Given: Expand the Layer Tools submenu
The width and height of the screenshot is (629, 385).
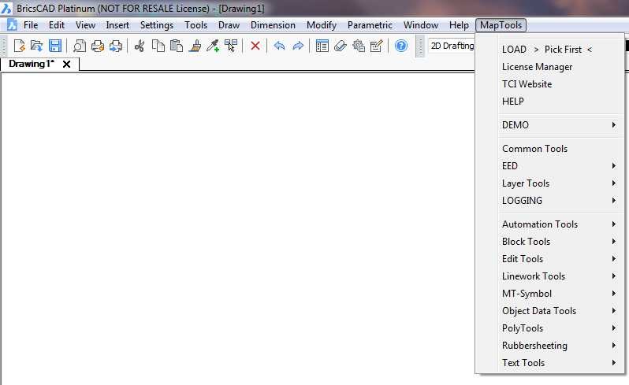Looking at the screenshot, I should click(560, 183).
